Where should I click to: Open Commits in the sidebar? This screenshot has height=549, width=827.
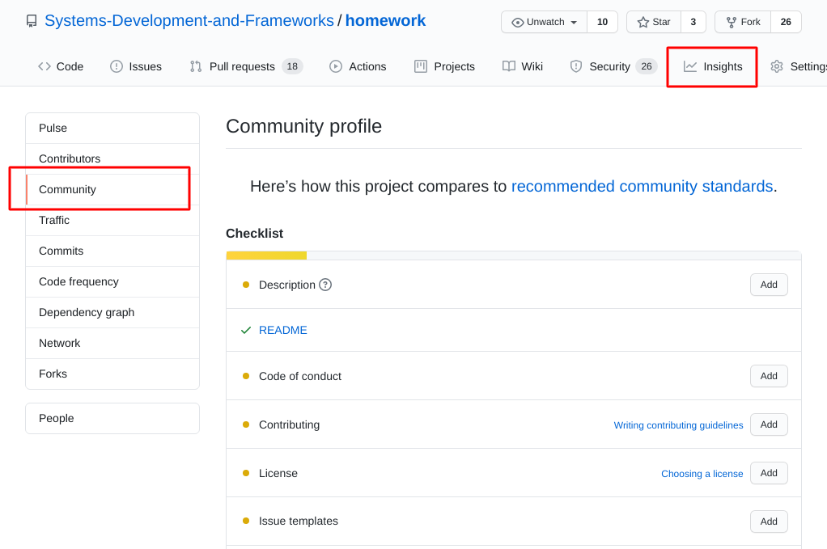(112, 251)
